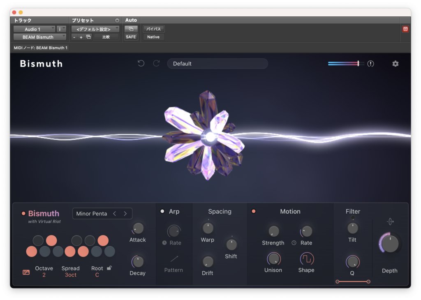Click the Shift knob in Spacing
Screen dimensions: 421x300
pos(231,245)
